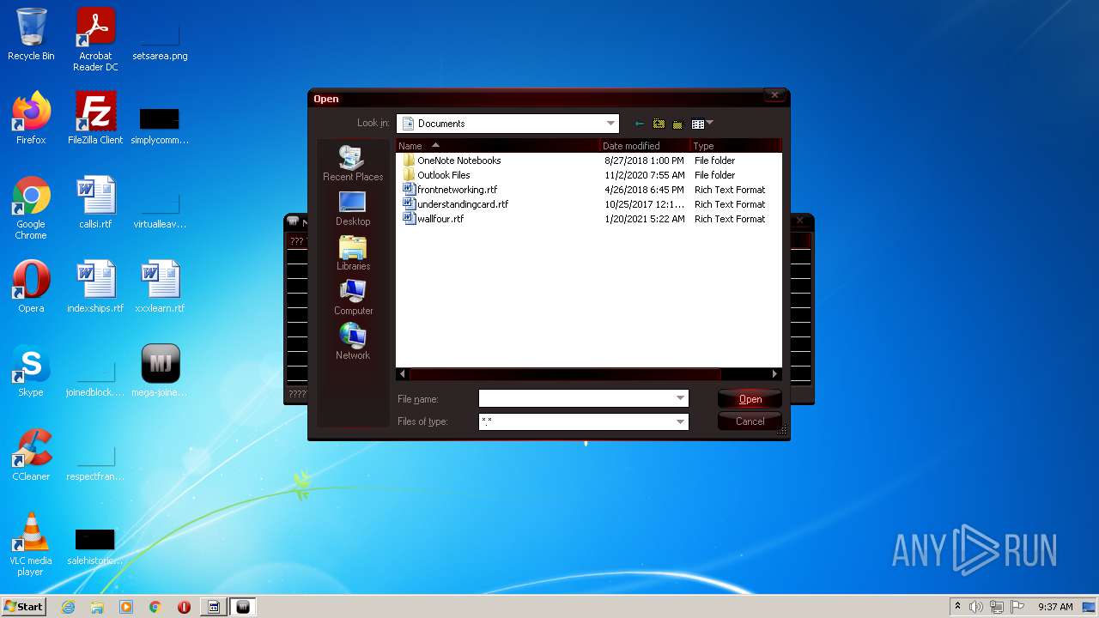1099x618 pixels.
Task: Open Windows Explorer from the taskbar
Action: (97, 607)
